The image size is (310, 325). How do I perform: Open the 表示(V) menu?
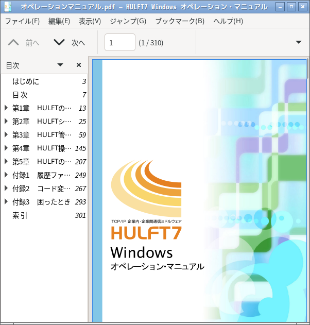[x=90, y=21]
